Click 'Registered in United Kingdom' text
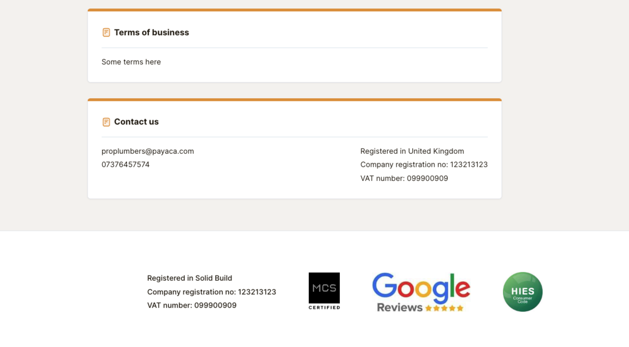Screen dimensions: 629x347 [x=412, y=151]
